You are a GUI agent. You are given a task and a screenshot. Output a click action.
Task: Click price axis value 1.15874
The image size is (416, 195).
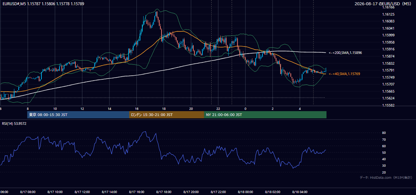[388, 56]
